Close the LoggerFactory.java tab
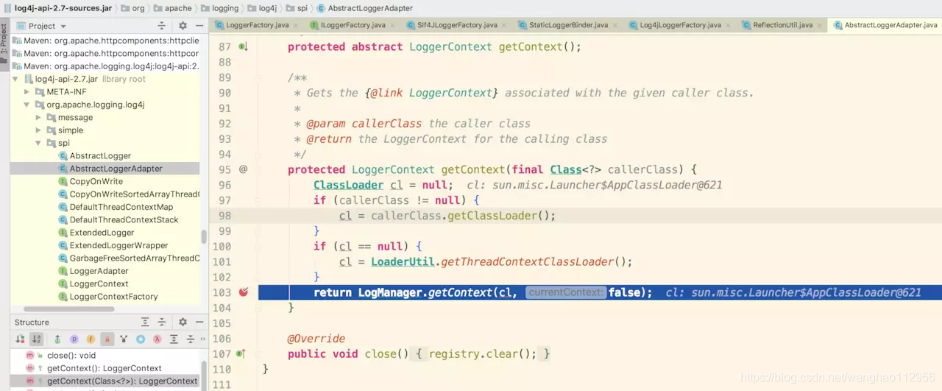The image size is (942, 391). click(294, 25)
